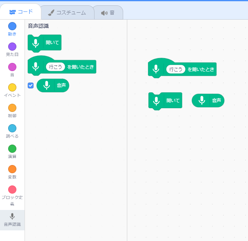Image resolution: width=248 pixels, height=241 pixels.
Task: Open the 音 sounds tab
Action: click(x=108, y=13)
